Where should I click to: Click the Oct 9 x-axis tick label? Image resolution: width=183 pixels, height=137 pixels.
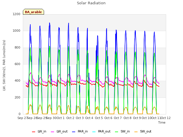(137, 118)
